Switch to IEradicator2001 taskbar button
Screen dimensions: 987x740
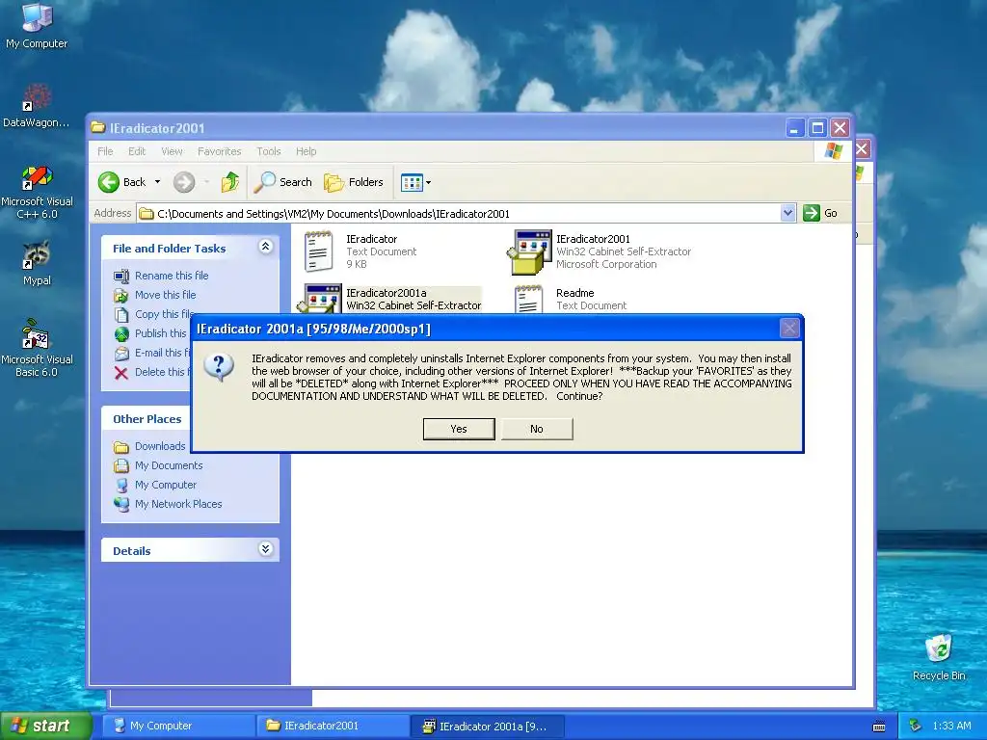pos(333,726)
